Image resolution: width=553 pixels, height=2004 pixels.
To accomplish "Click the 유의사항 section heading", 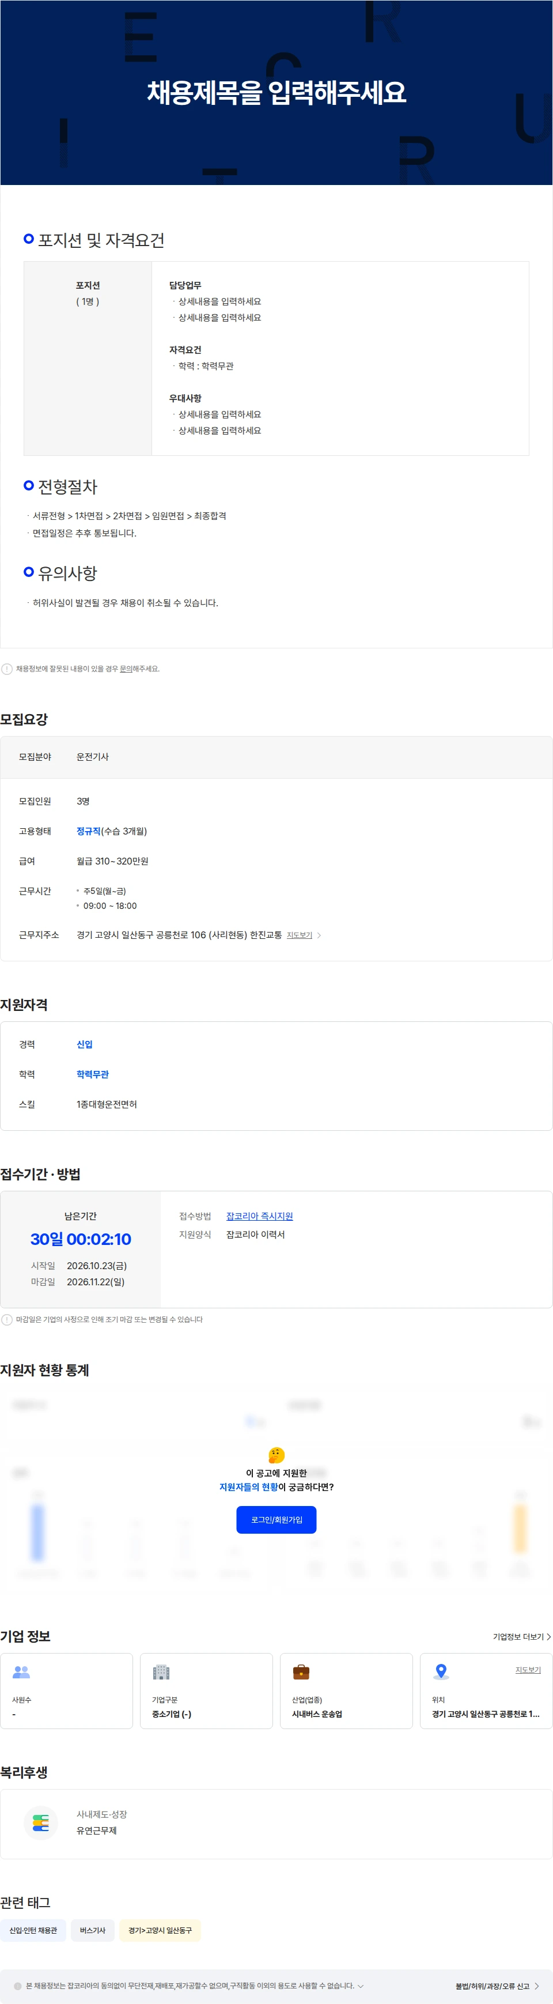I will coord(67,573).
